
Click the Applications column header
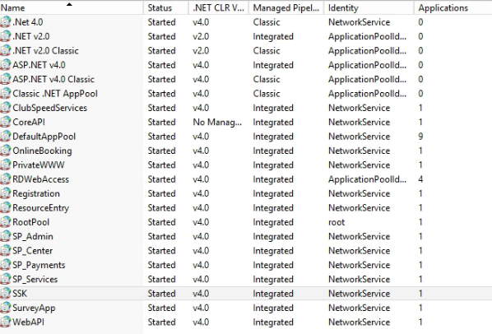[453, 7]
